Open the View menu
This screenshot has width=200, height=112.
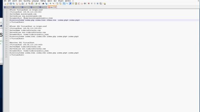tap(20, 1)
